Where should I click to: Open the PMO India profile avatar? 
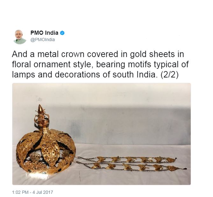tap(20, 37)
